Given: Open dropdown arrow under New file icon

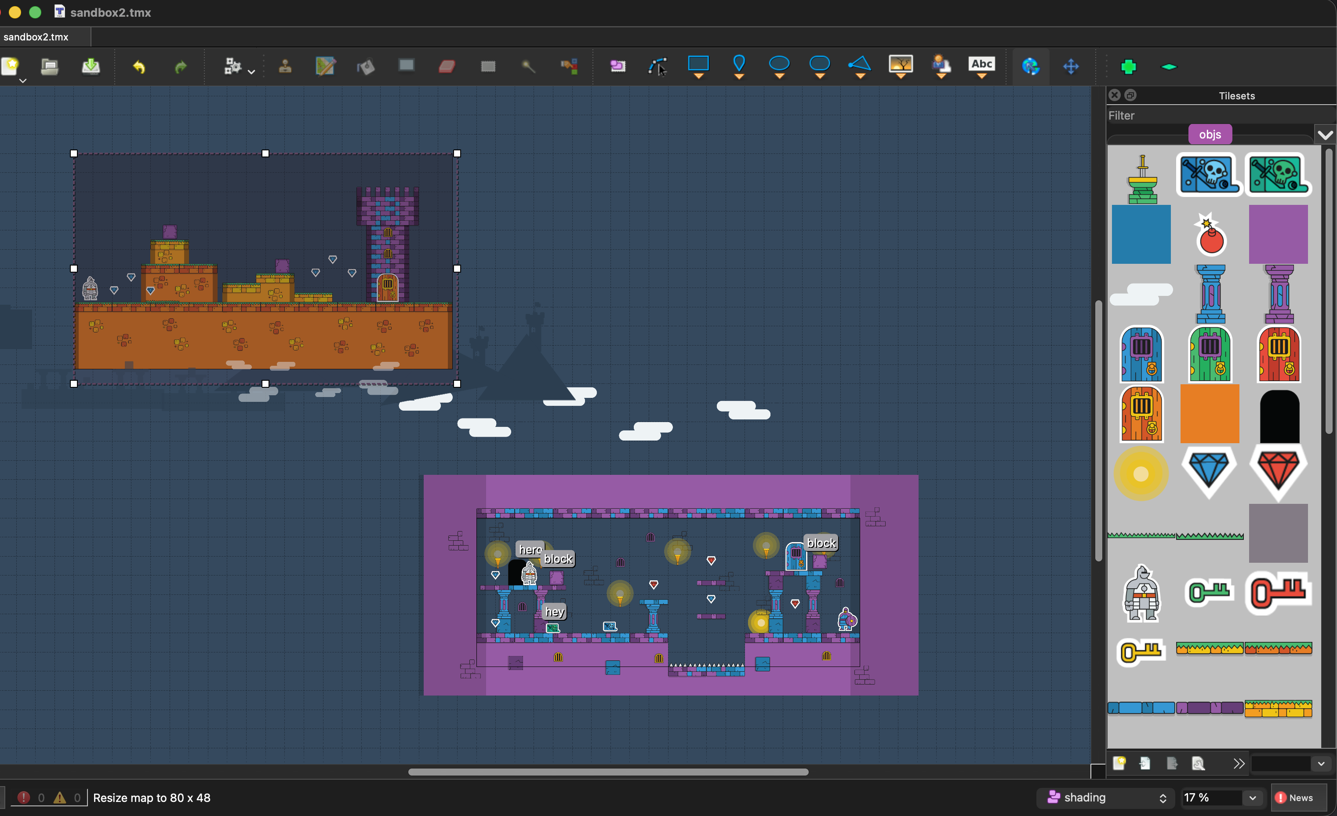Looking at the screenshot, I should 23,80.
